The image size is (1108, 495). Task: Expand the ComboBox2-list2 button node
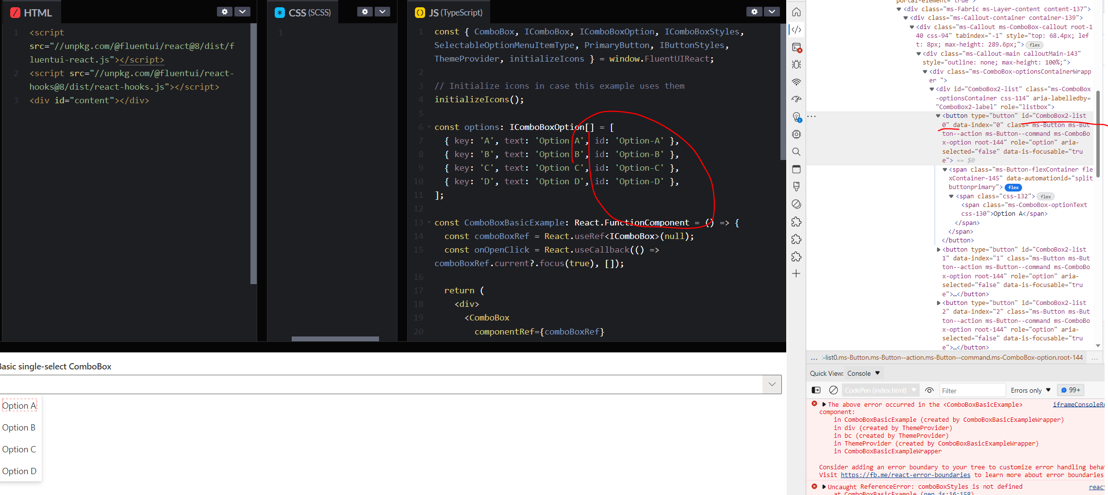[938, 303]
